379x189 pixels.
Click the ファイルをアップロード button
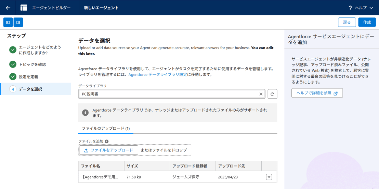[108, 150]
